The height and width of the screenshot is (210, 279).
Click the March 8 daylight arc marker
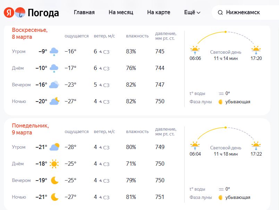click(x=226, y=32)
